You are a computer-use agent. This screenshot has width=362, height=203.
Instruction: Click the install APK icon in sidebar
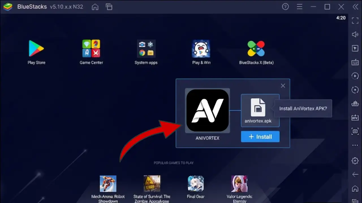pos(355,118)
